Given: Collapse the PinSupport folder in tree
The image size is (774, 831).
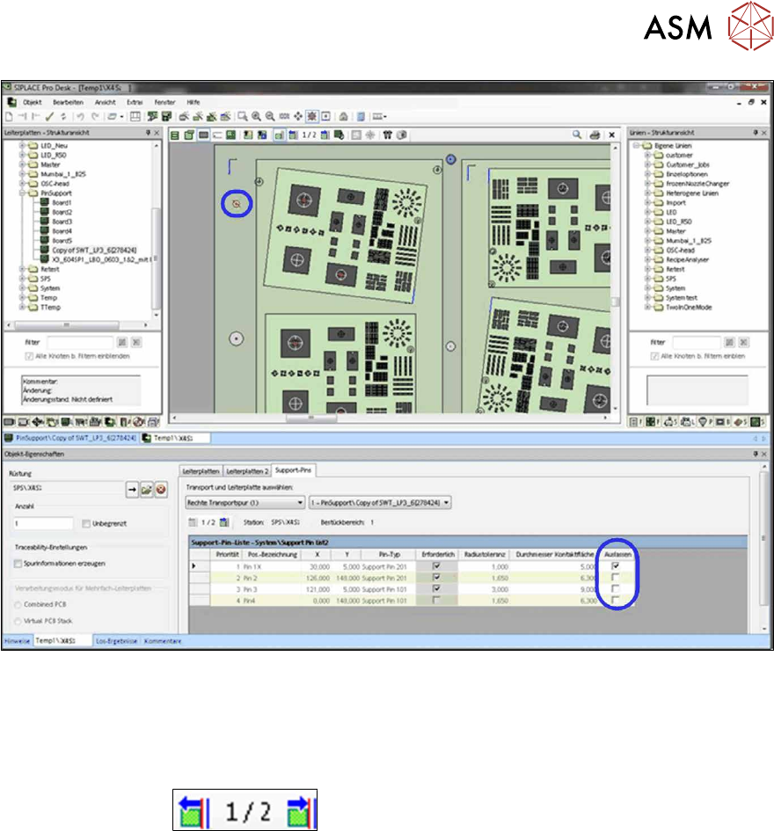Looking at the screenshot, I should click(22, 193).
